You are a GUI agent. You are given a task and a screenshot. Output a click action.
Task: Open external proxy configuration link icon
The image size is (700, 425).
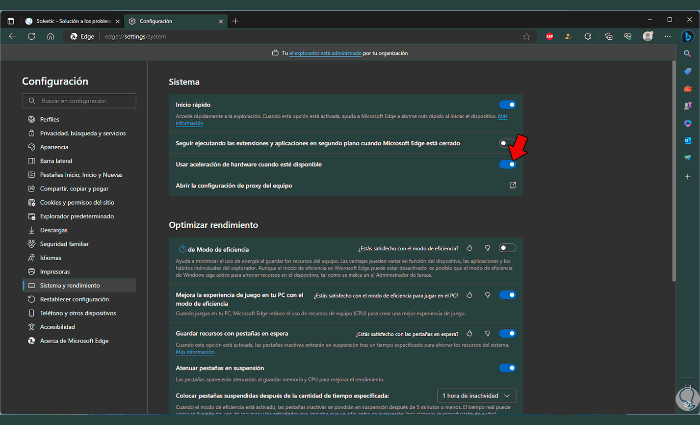click(x=513, y=186)
